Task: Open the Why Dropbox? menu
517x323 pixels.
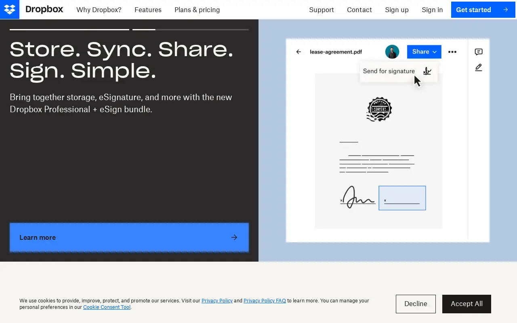Action: (x=99, y=10)
